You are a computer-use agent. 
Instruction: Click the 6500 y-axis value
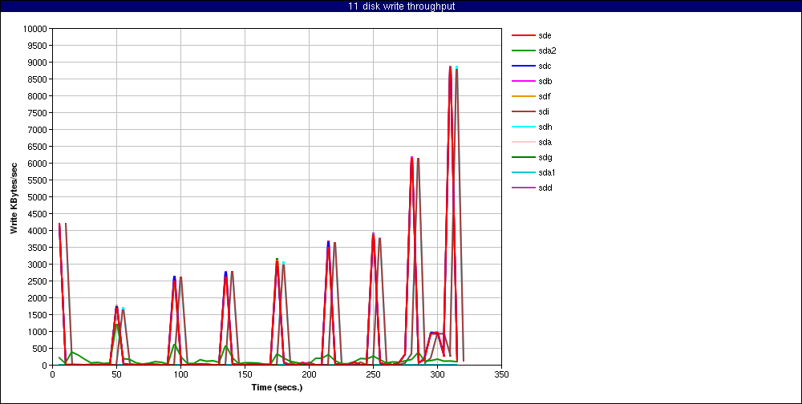[x=38, y=146]
